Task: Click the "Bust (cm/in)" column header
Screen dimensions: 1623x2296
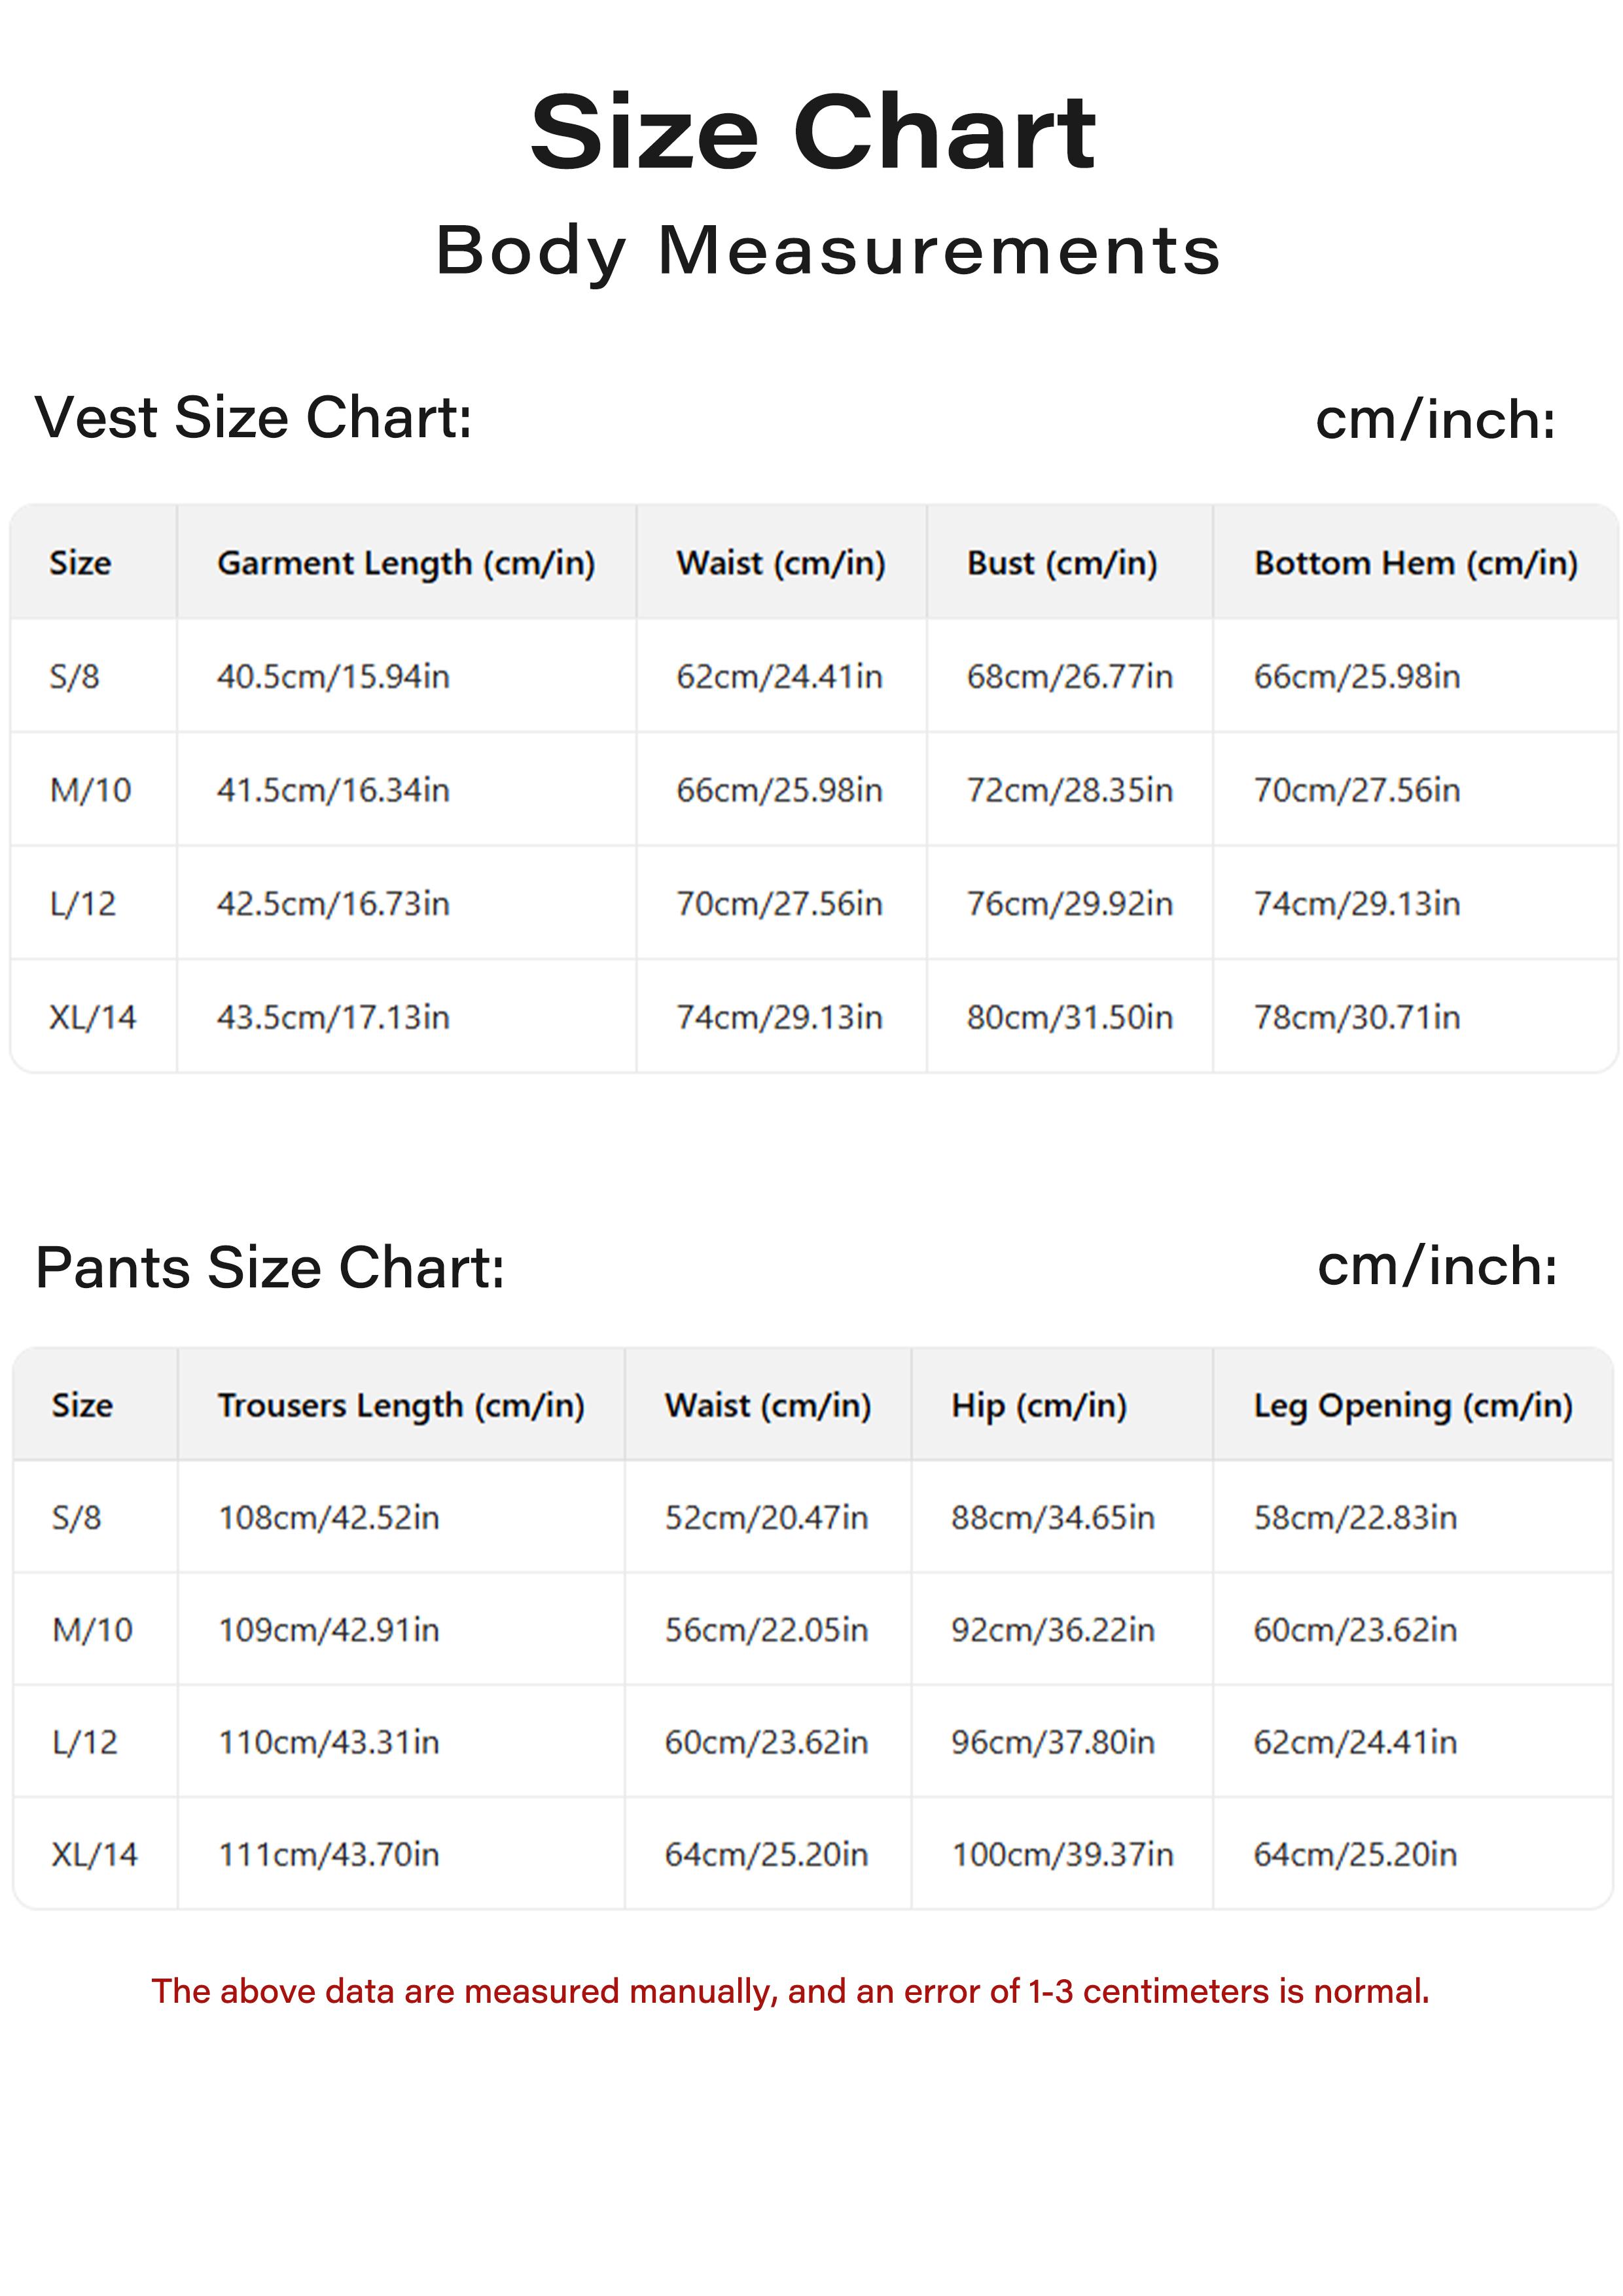Action: coord(1061,563)
